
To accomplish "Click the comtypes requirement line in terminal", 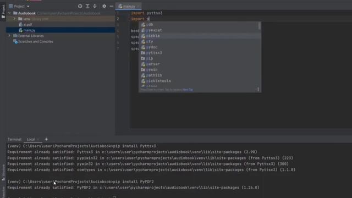I will click(151, 170).
